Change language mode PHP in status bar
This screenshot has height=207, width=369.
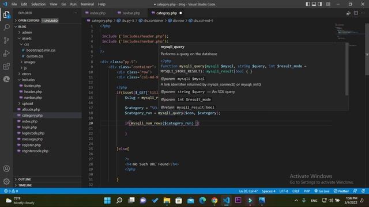(307, 191)
